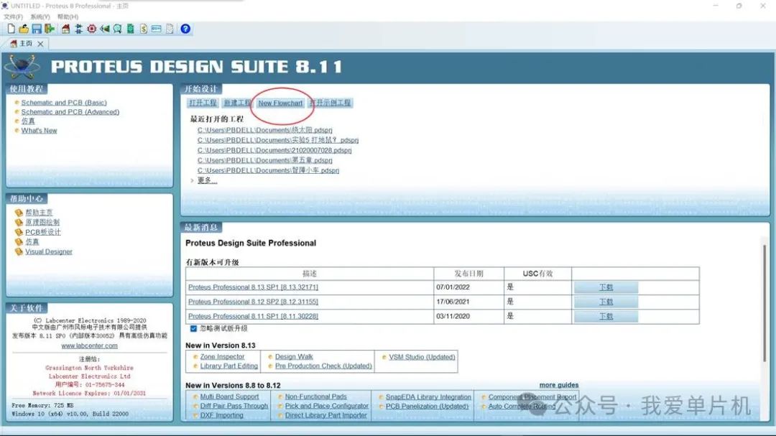Open the Bill of Materials dollar icon
Viewport: 776px width, 436px height.
coord(144,29)
